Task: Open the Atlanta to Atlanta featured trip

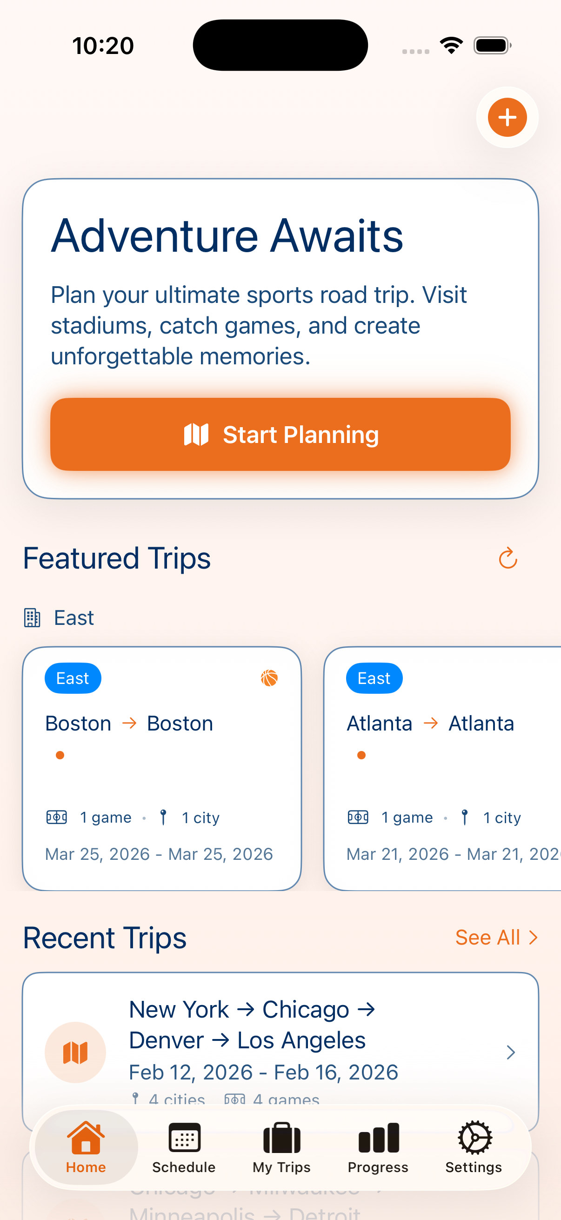Action: coord(443,767)
